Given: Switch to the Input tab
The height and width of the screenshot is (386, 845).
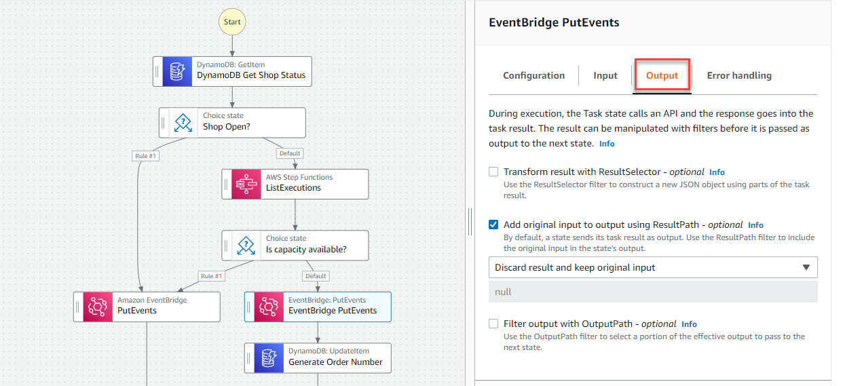Looking at the screenshot, I should click(605, 75).
